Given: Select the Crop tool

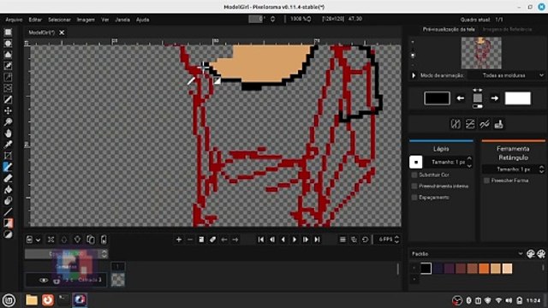Looking at the screenshot, I should 8,156.
